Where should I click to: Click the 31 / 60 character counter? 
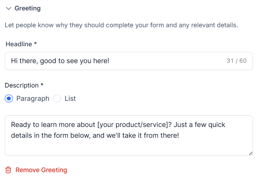pos(236,61)
